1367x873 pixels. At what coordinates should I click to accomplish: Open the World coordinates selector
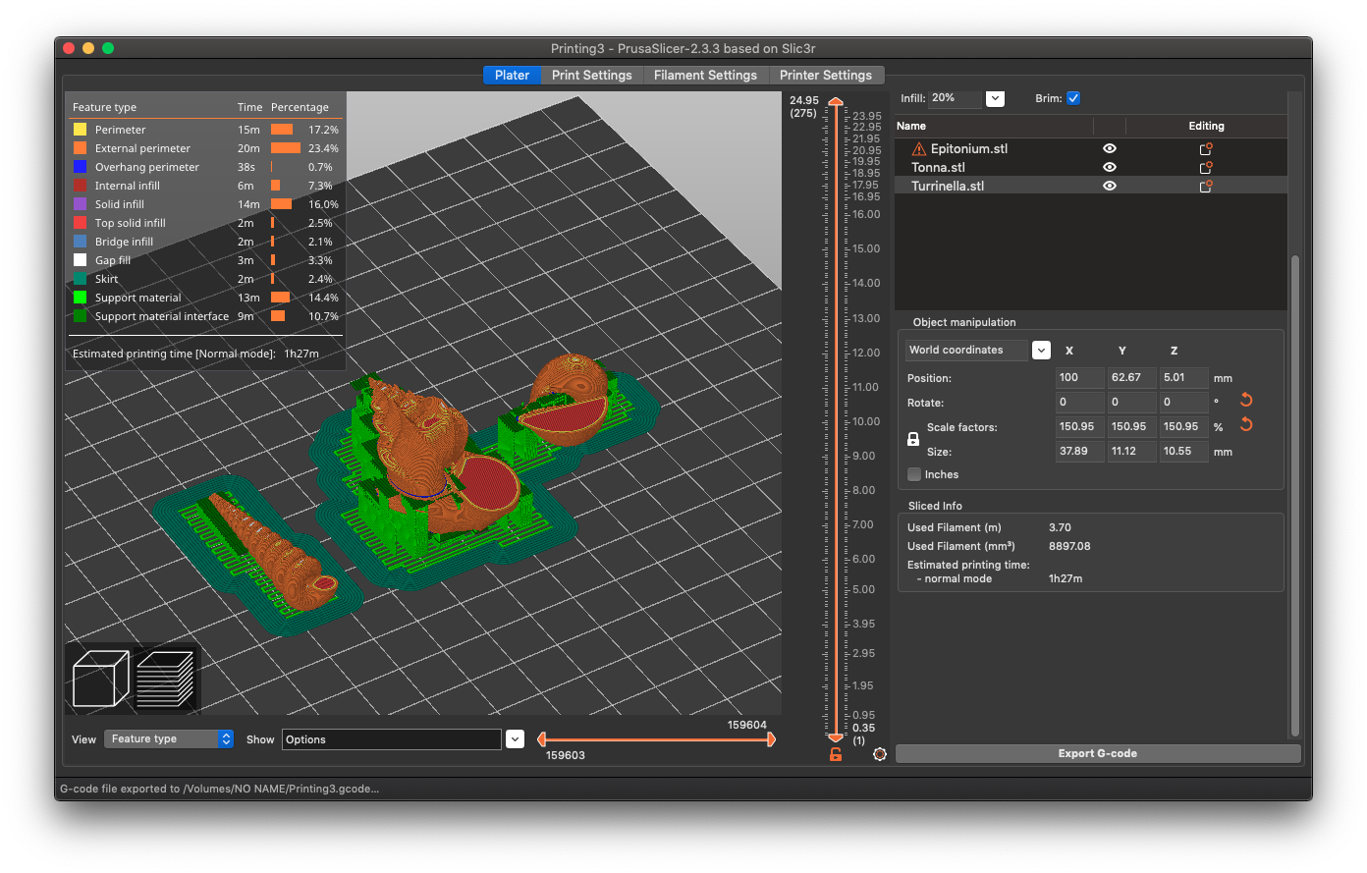coord(1041,350)
